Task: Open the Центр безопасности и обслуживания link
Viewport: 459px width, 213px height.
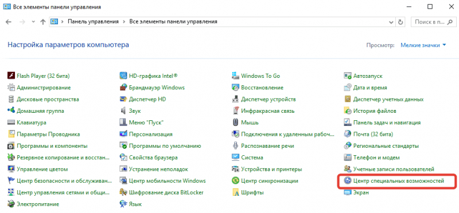Action: coord(64,181)
